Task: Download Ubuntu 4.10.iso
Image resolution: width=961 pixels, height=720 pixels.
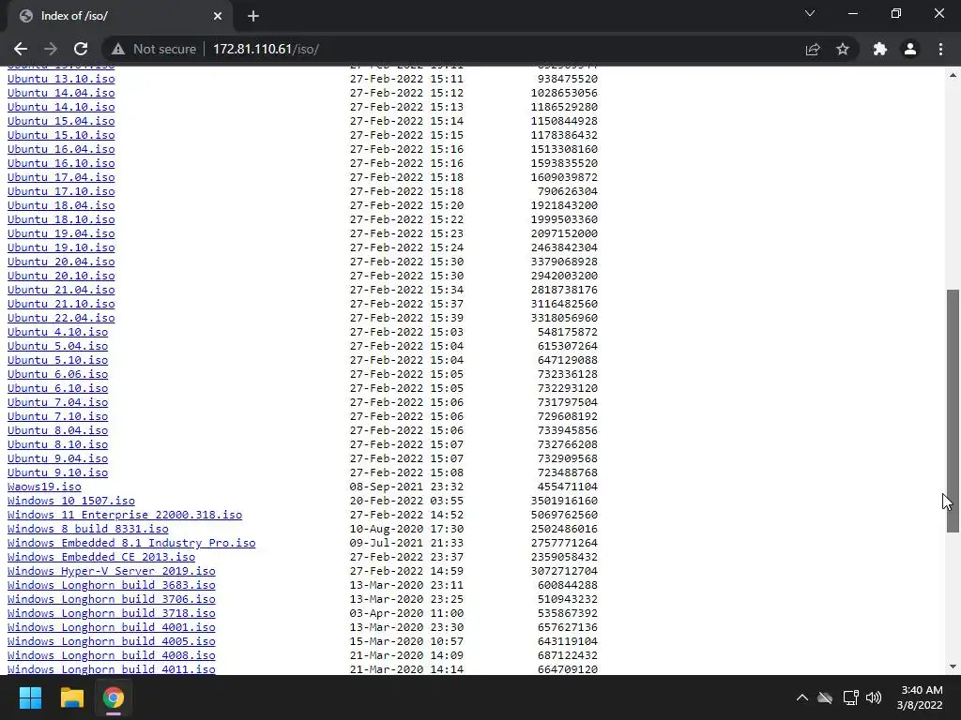Action: click(57, 333)
